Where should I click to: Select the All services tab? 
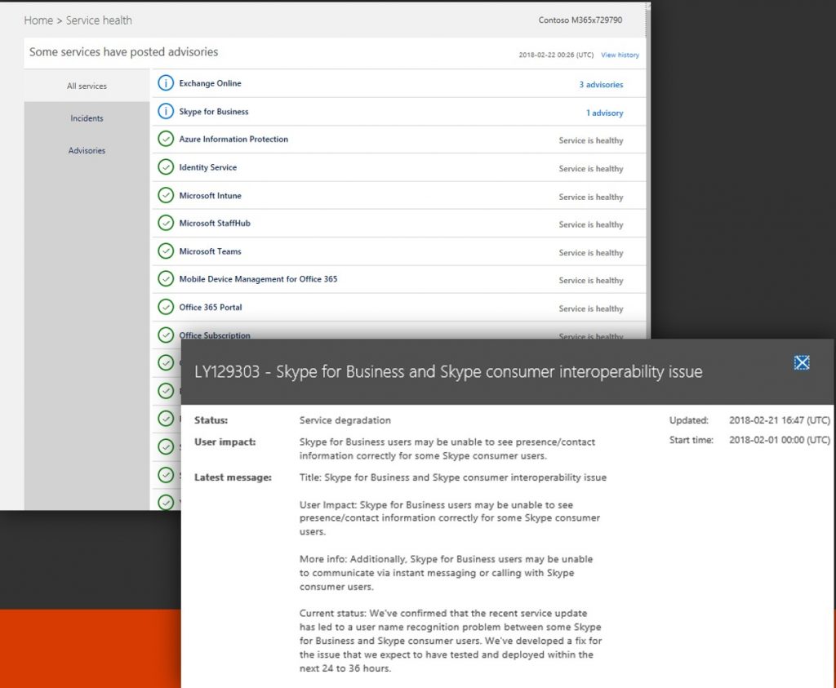(87, 86)
